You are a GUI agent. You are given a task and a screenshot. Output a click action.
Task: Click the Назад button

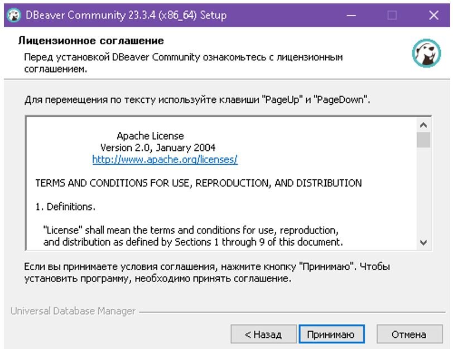click(x=263, y=334)
